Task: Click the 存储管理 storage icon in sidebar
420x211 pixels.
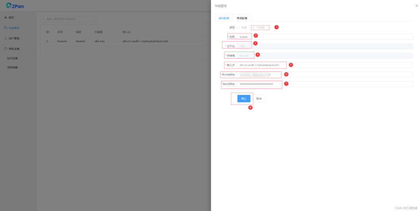Action: [x=5, y=28]
